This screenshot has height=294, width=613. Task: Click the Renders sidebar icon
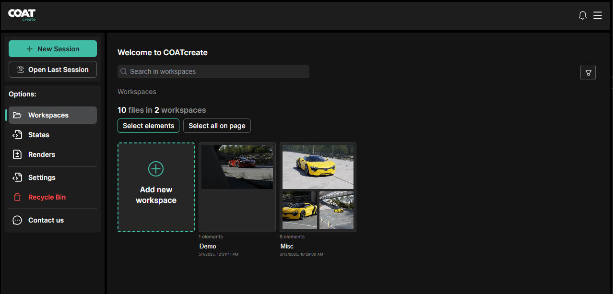point(17,154)
